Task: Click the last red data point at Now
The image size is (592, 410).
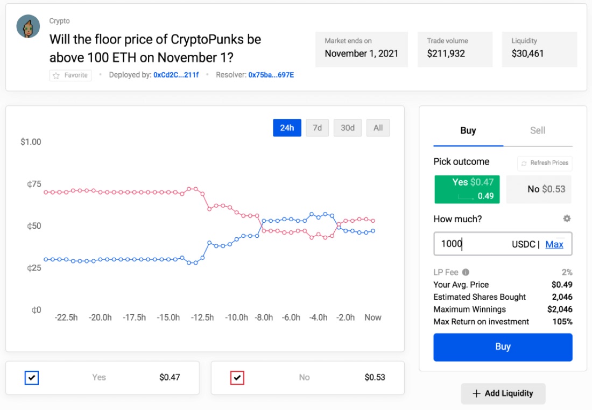Action: tap(373, 221)
